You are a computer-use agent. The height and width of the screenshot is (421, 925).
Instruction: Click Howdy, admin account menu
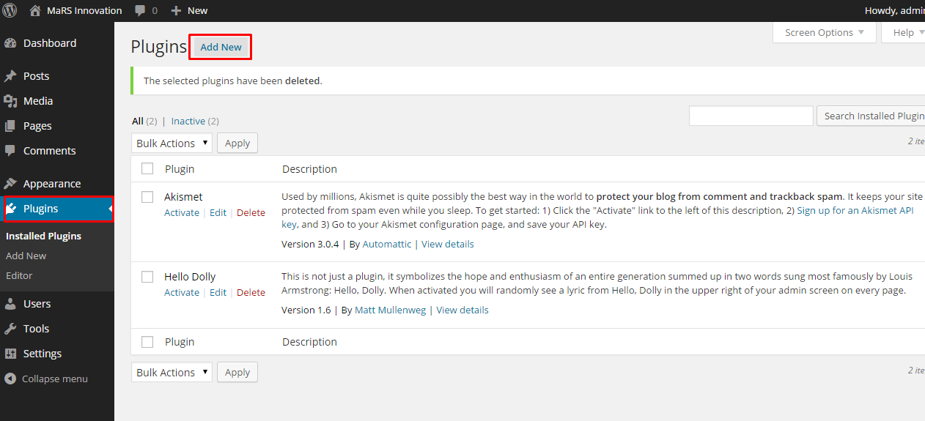[894, 10]
